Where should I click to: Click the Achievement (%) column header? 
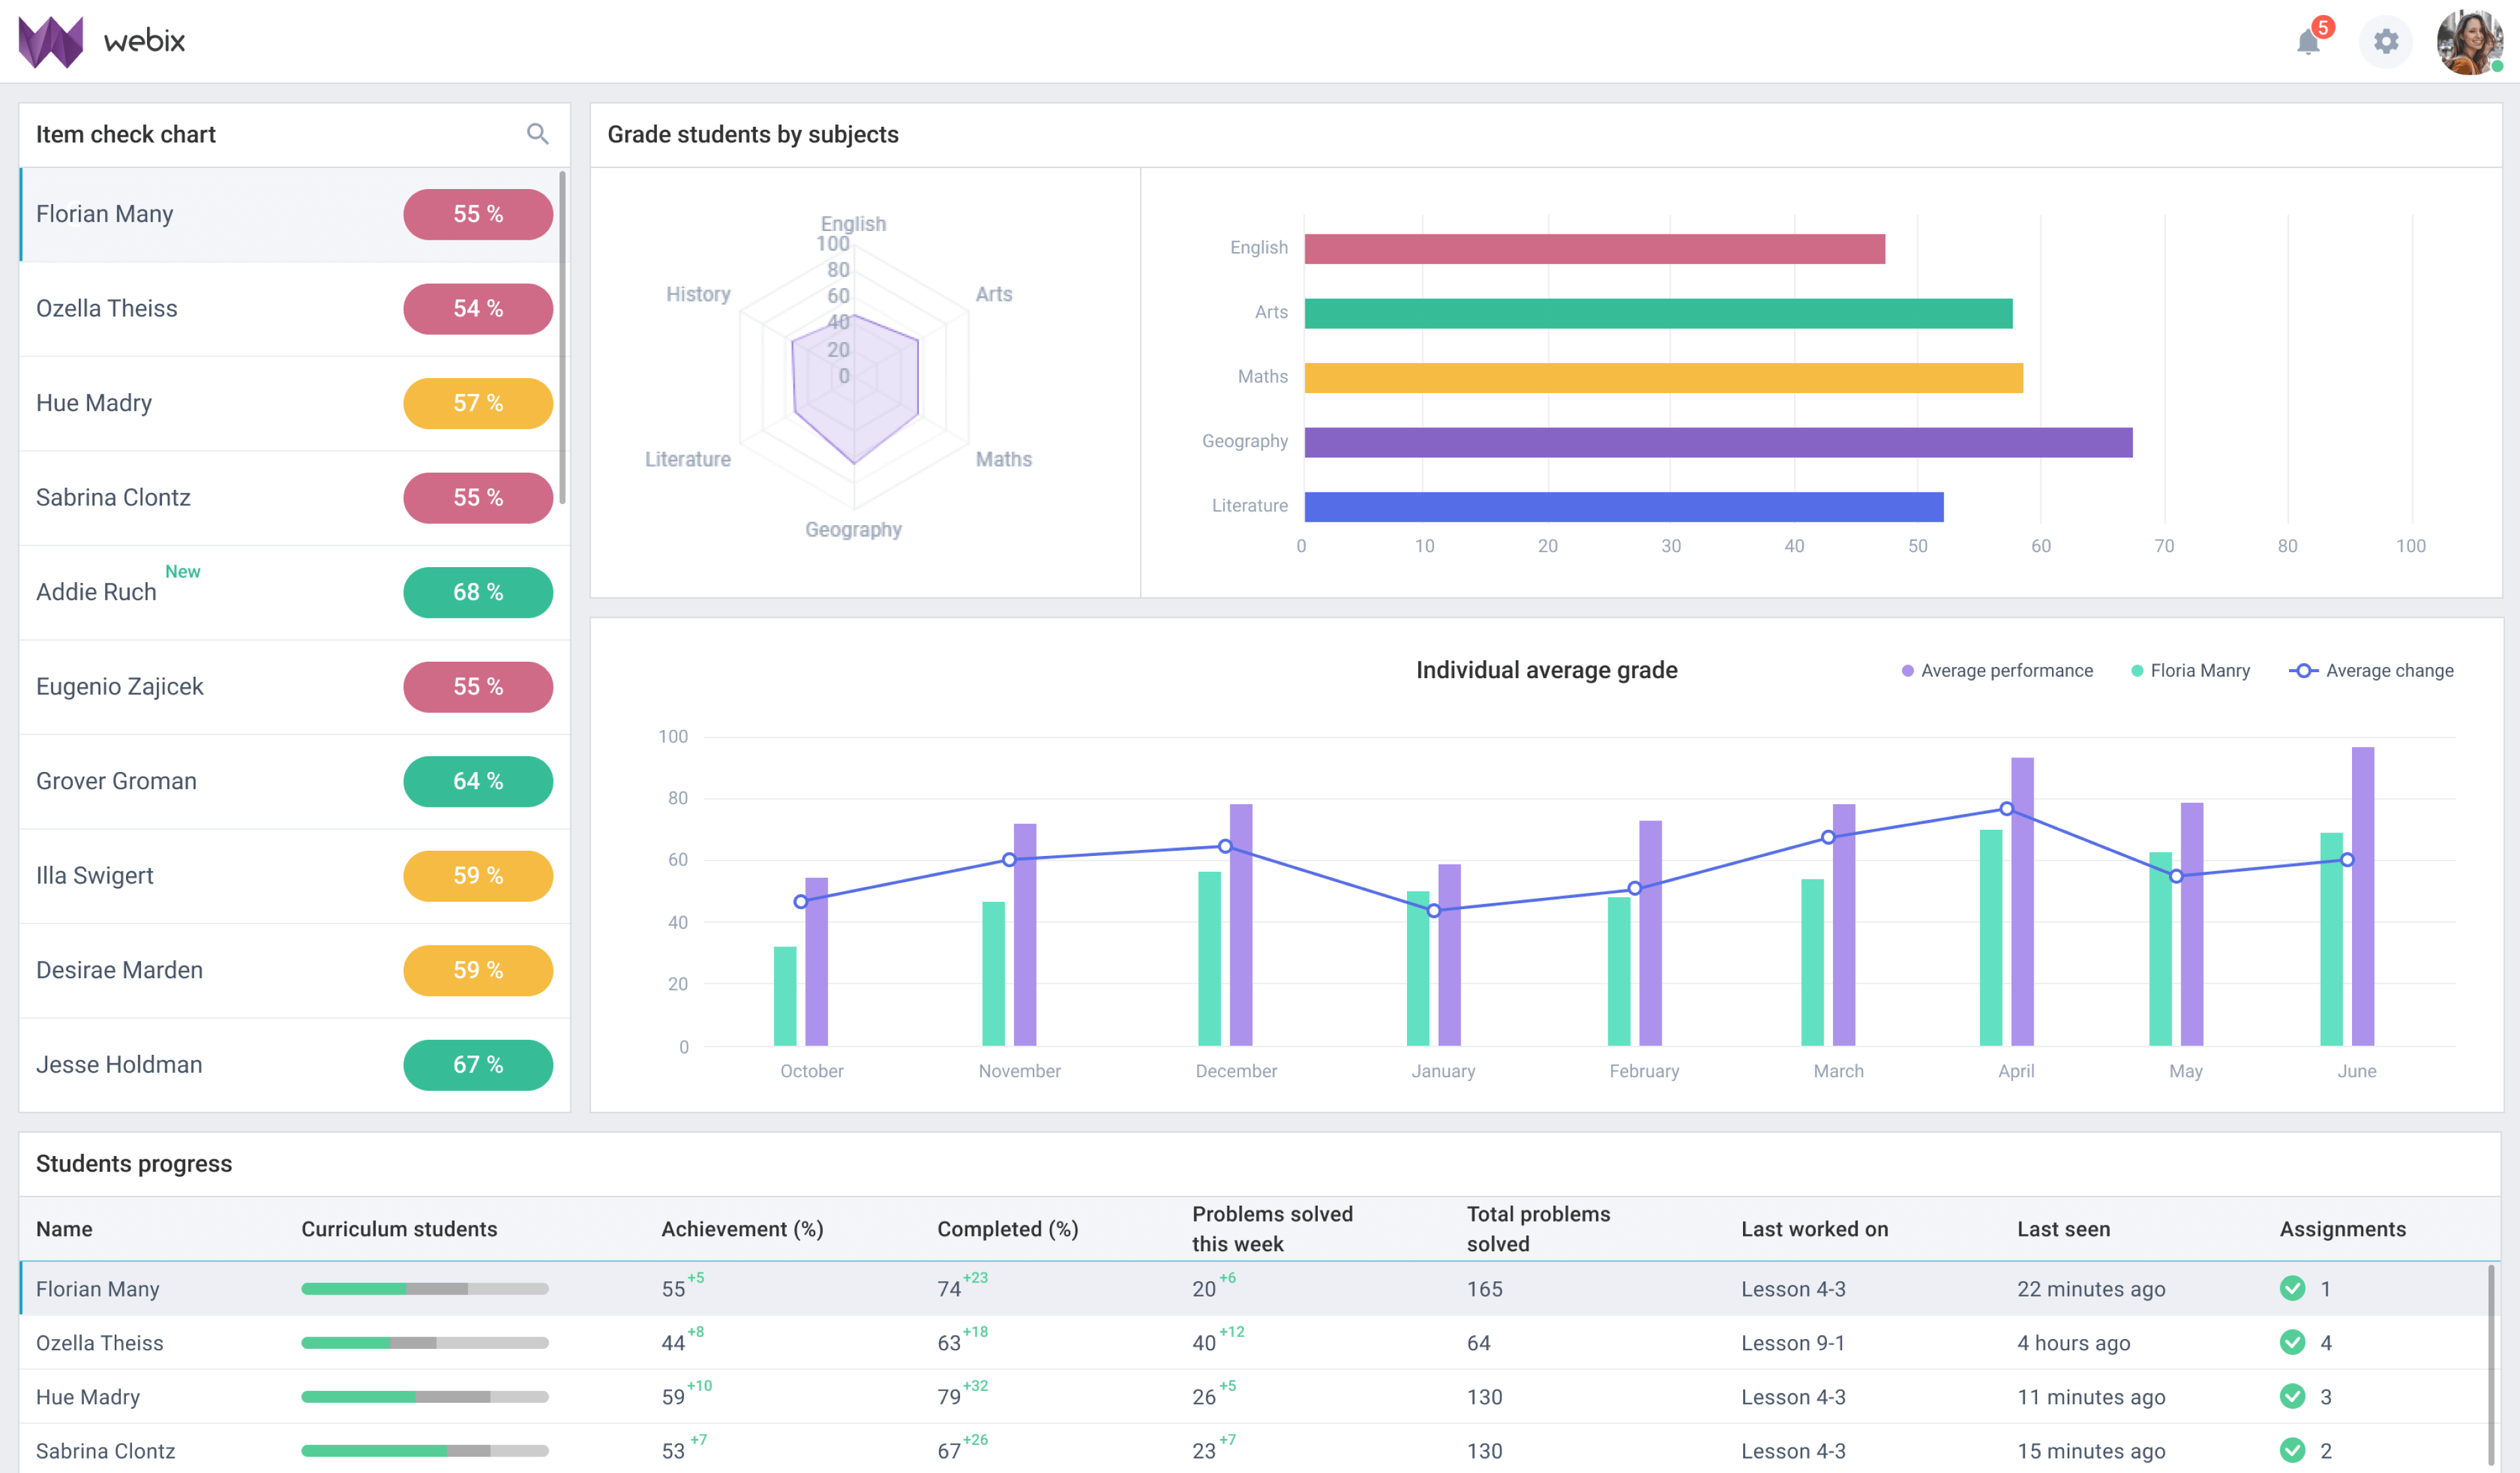742,1229
